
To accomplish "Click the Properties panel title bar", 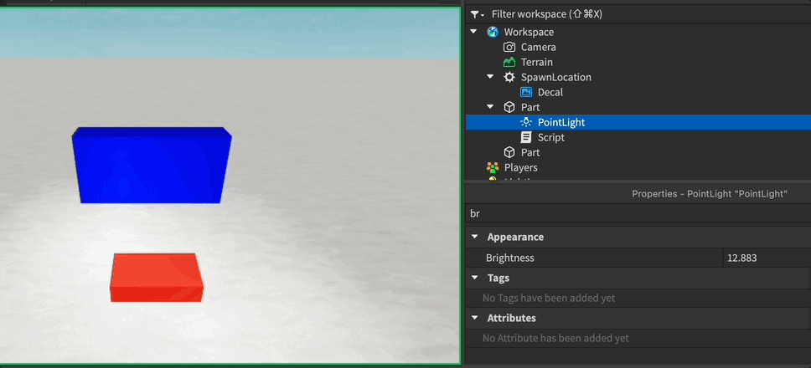I will pos(638,193).
